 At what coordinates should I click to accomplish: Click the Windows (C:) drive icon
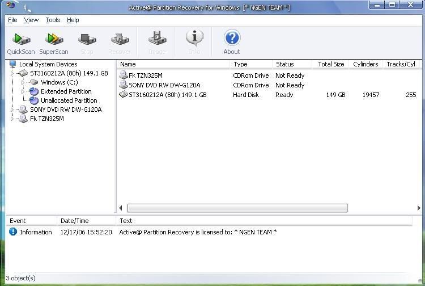(x=34, y=82)
